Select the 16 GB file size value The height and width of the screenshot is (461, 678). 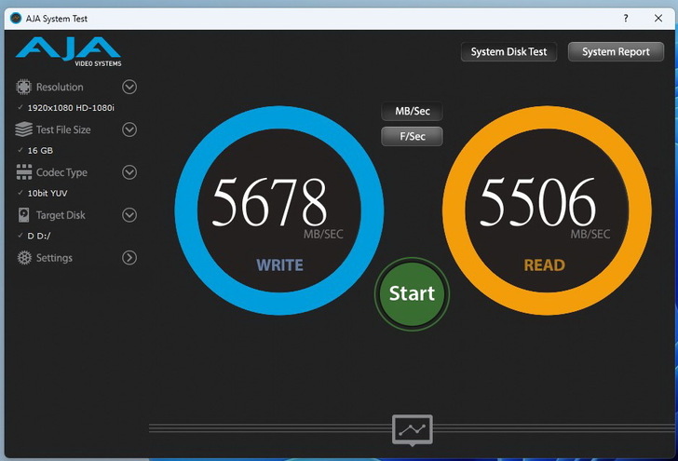[x=40, y=151]
